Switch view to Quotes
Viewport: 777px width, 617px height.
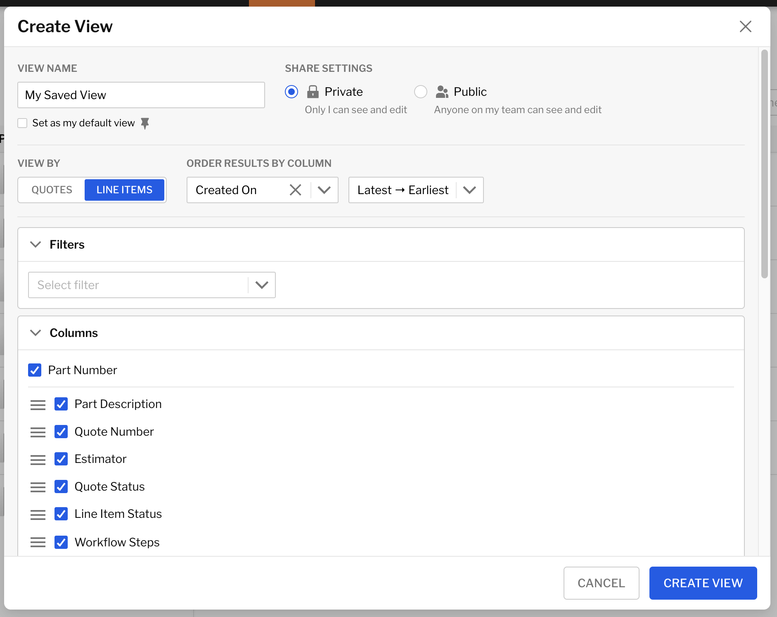52,190
